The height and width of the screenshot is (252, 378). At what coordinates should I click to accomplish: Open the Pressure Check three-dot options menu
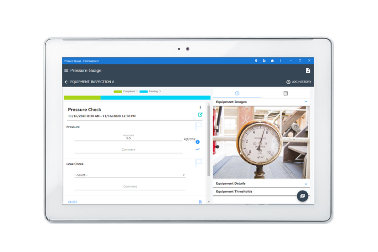200,108
